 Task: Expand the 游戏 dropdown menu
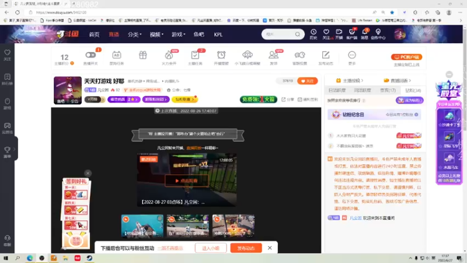178,34
